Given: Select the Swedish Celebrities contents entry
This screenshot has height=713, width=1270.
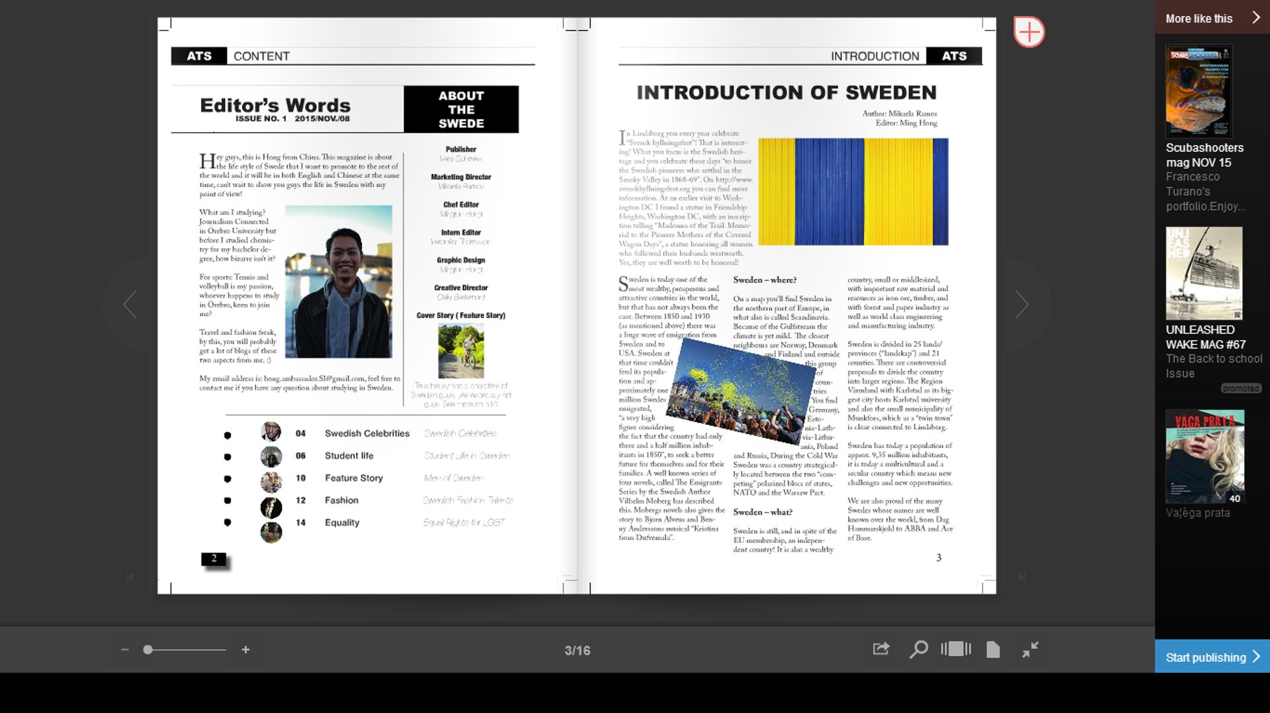Looking at the screenshot, I should coord(367,433).
